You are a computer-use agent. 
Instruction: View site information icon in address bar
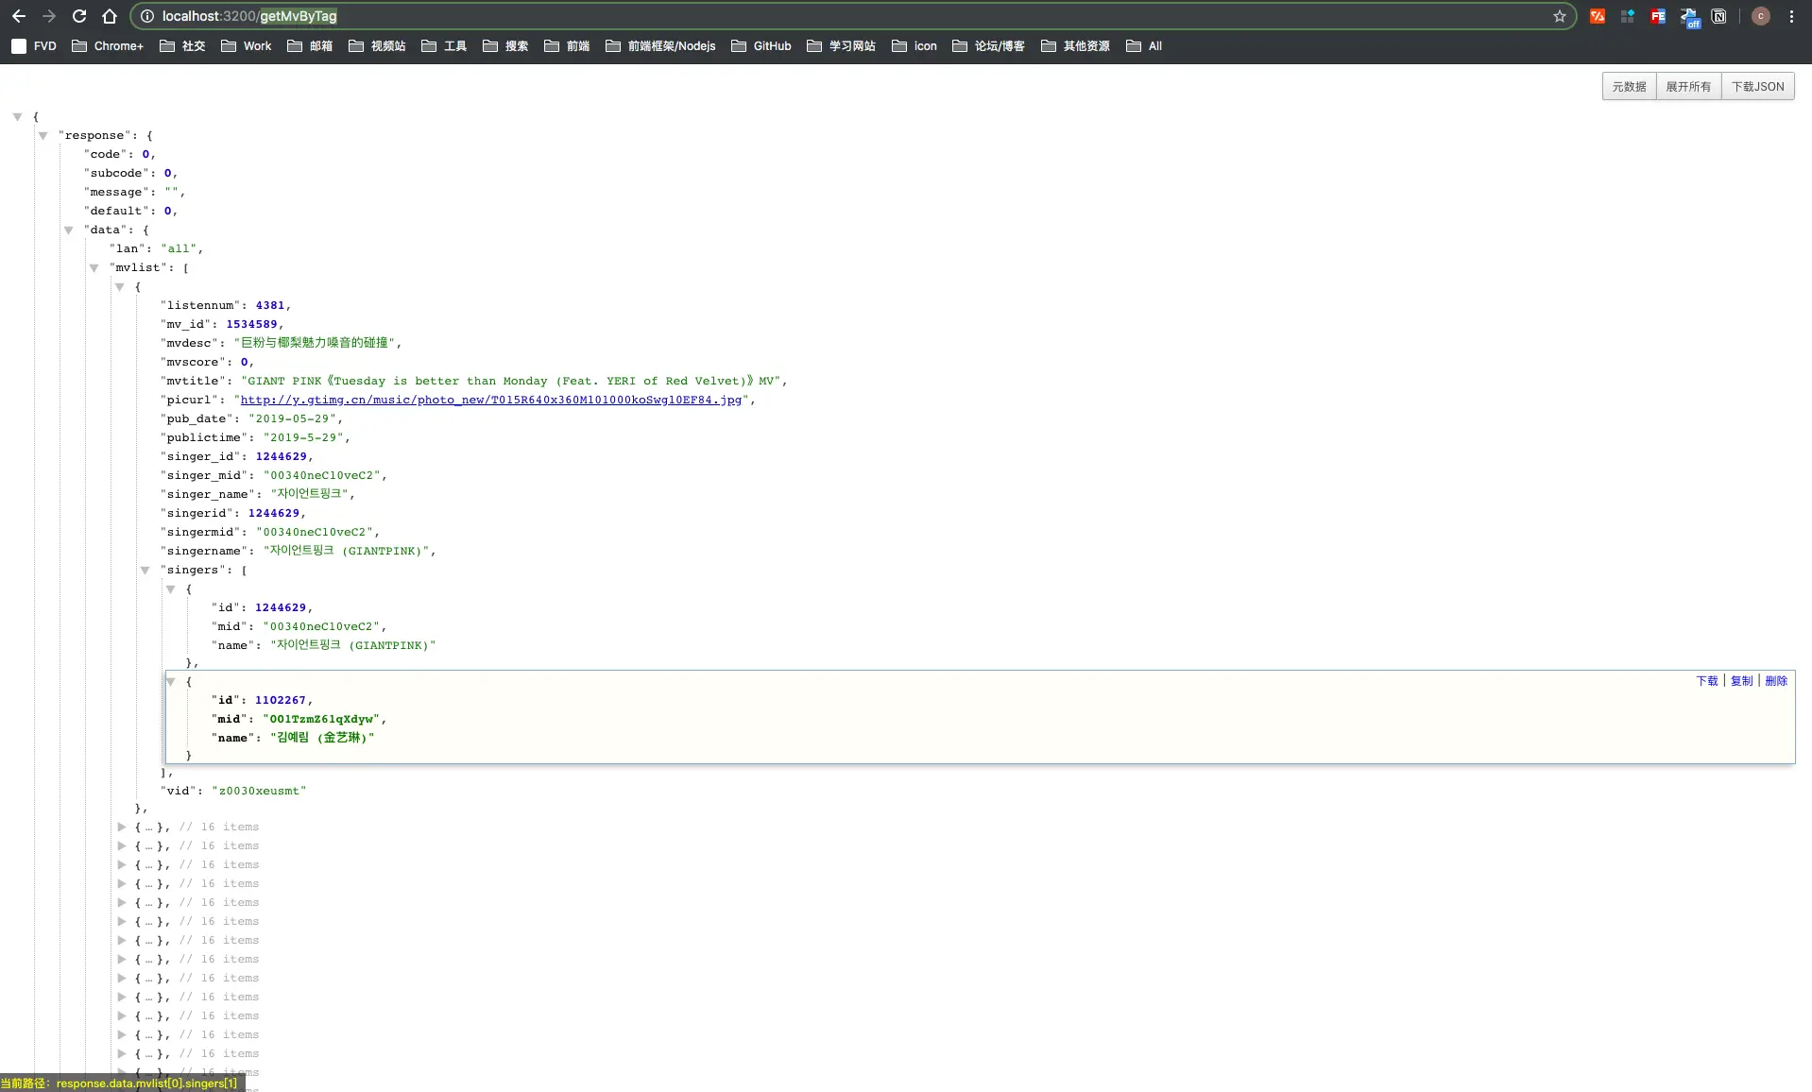[146, 16]
